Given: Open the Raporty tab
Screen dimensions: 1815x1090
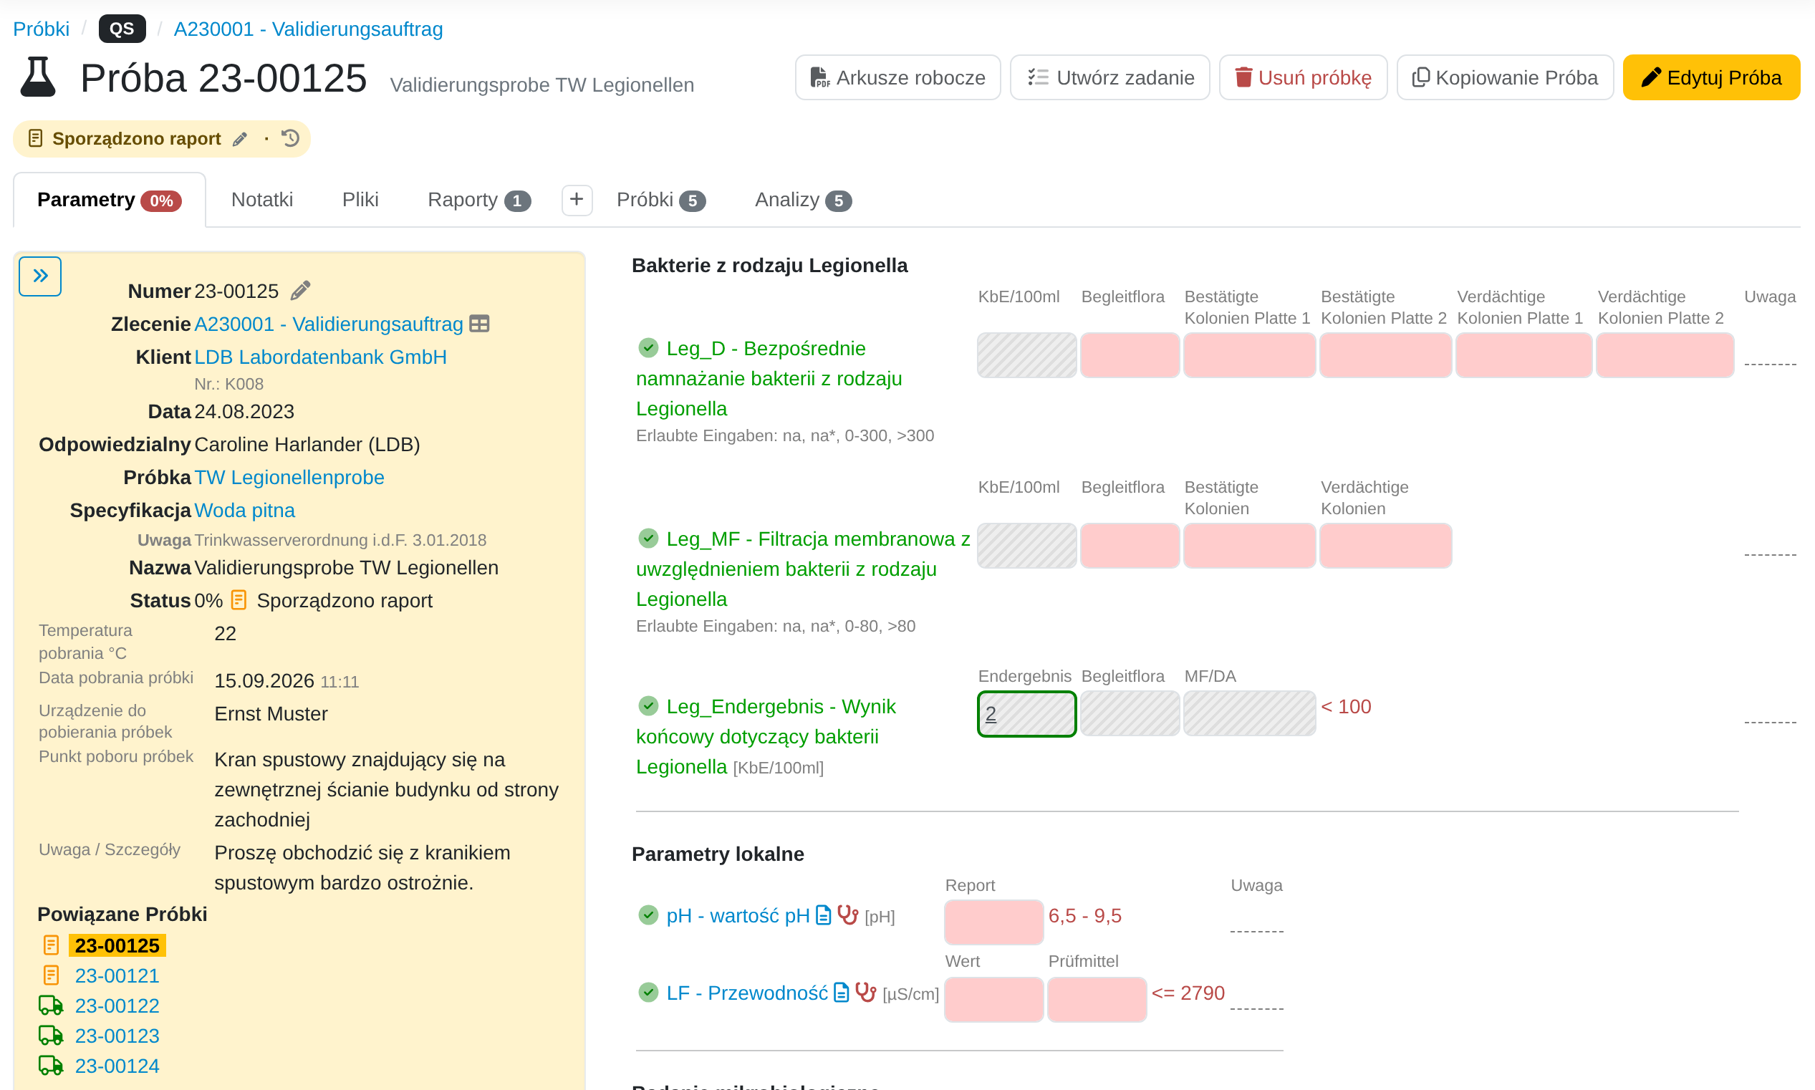Looking at the screenshot, I should [479, 200].
